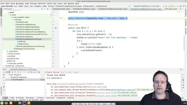Select tryThread() in test results
The image size is (187, 105).
pos(18,80)
